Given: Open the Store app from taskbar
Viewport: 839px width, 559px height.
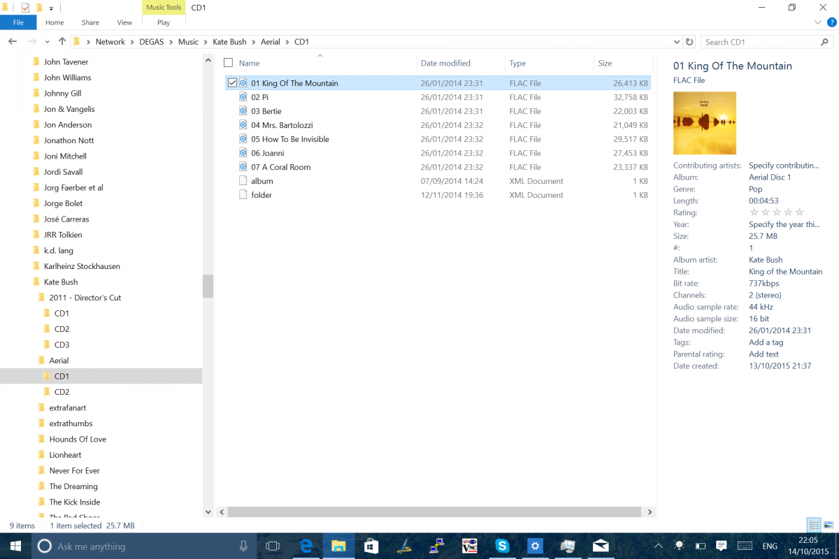Looking at the screenshot, I should click(371, 546).
